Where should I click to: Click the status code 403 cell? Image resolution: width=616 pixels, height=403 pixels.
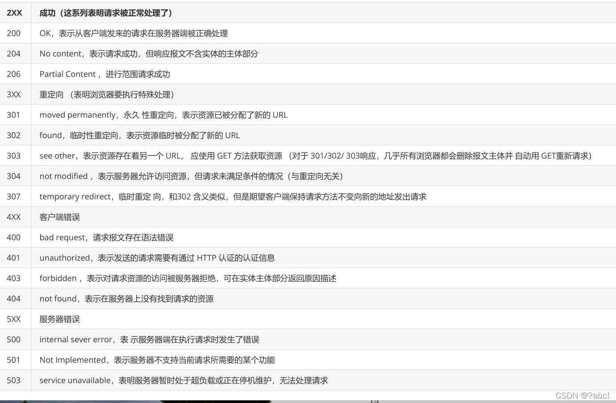15,278
